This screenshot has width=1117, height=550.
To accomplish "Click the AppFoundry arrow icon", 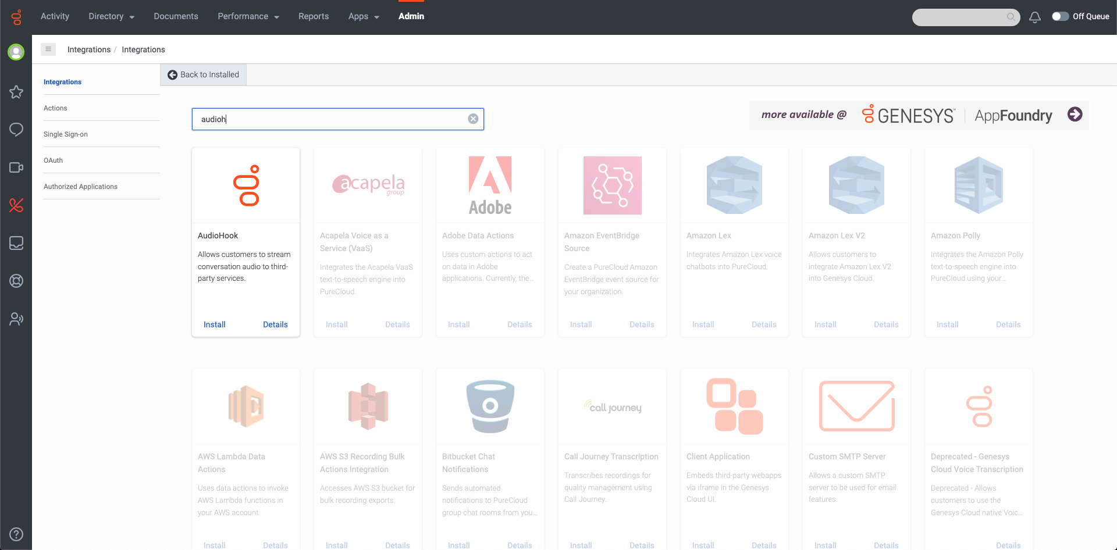I will [x=1075, y=115].
